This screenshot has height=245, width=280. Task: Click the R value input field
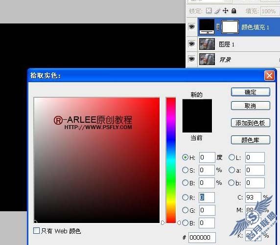coord(207,198)
